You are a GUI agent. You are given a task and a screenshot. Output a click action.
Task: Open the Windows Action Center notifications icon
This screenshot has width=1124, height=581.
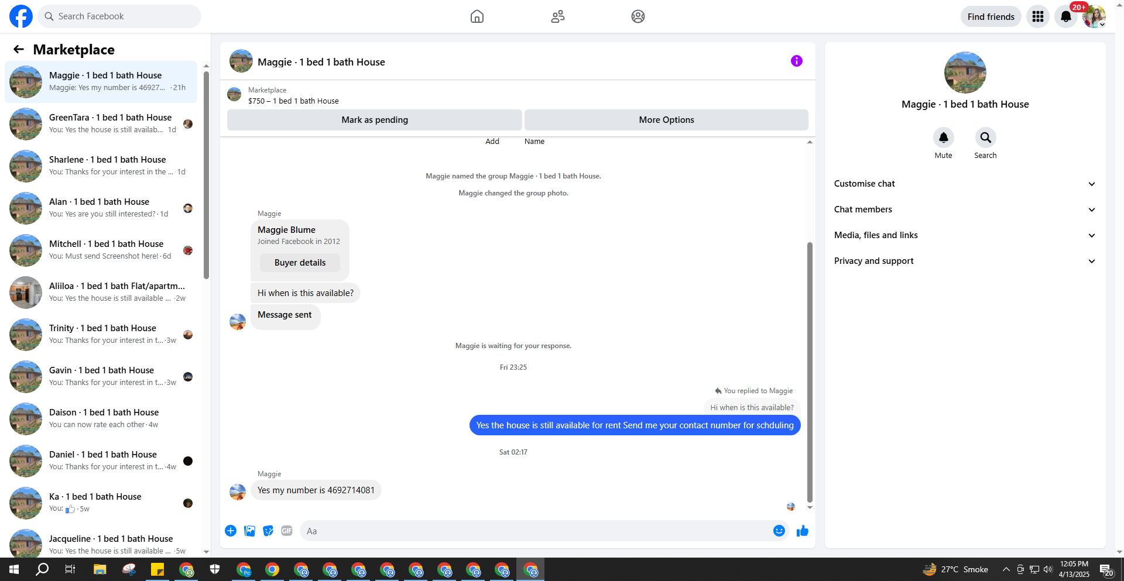coord(1106,569)
